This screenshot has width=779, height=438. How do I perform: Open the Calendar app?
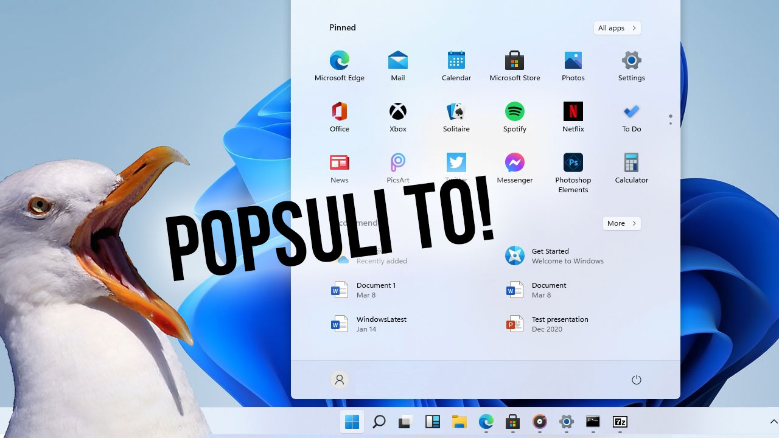pyautogui.click(x=456, y=66)
